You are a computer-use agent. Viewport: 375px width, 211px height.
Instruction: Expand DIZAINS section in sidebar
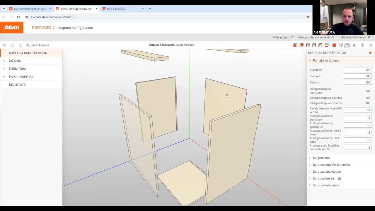pos(31,61)
